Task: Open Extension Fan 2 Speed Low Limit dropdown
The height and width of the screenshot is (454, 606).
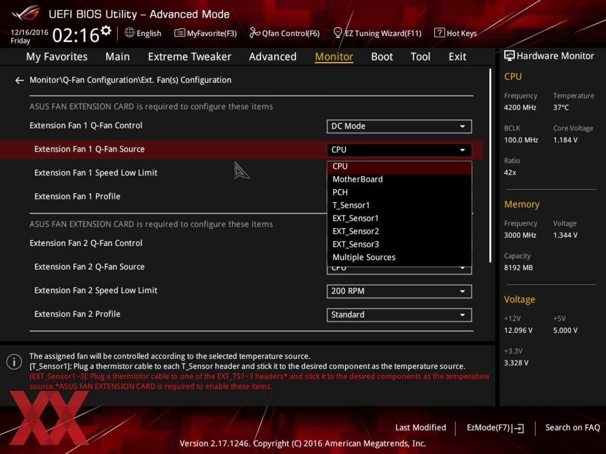Action: click(399, 291)
